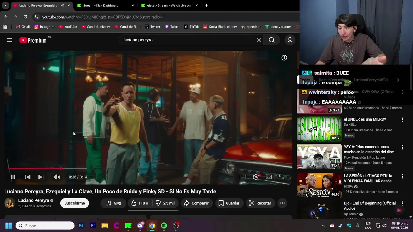Viewport: 413px width, 232px height.
Task: Dislike the video showing 2,5 mil
Action: click(x=165, y=203)
